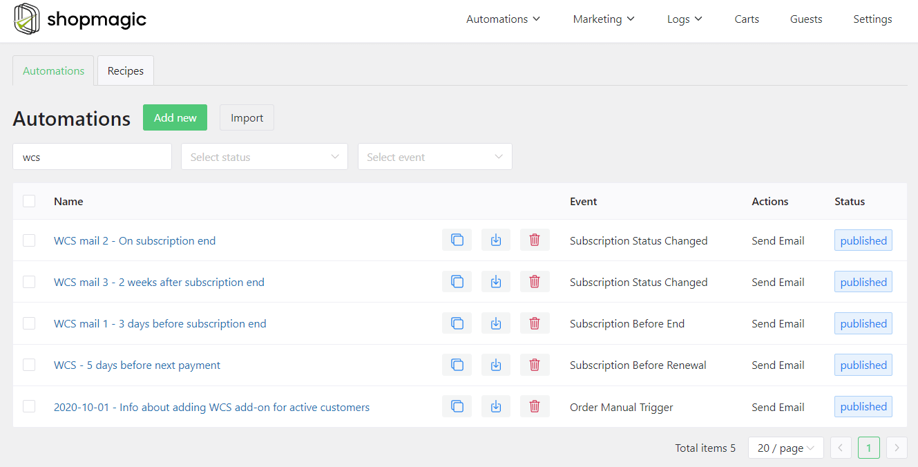This screenshot has width=918, height=467.
Task: Delete 'WCS mail 2 - On subscription end' automation
Action: 535,240
